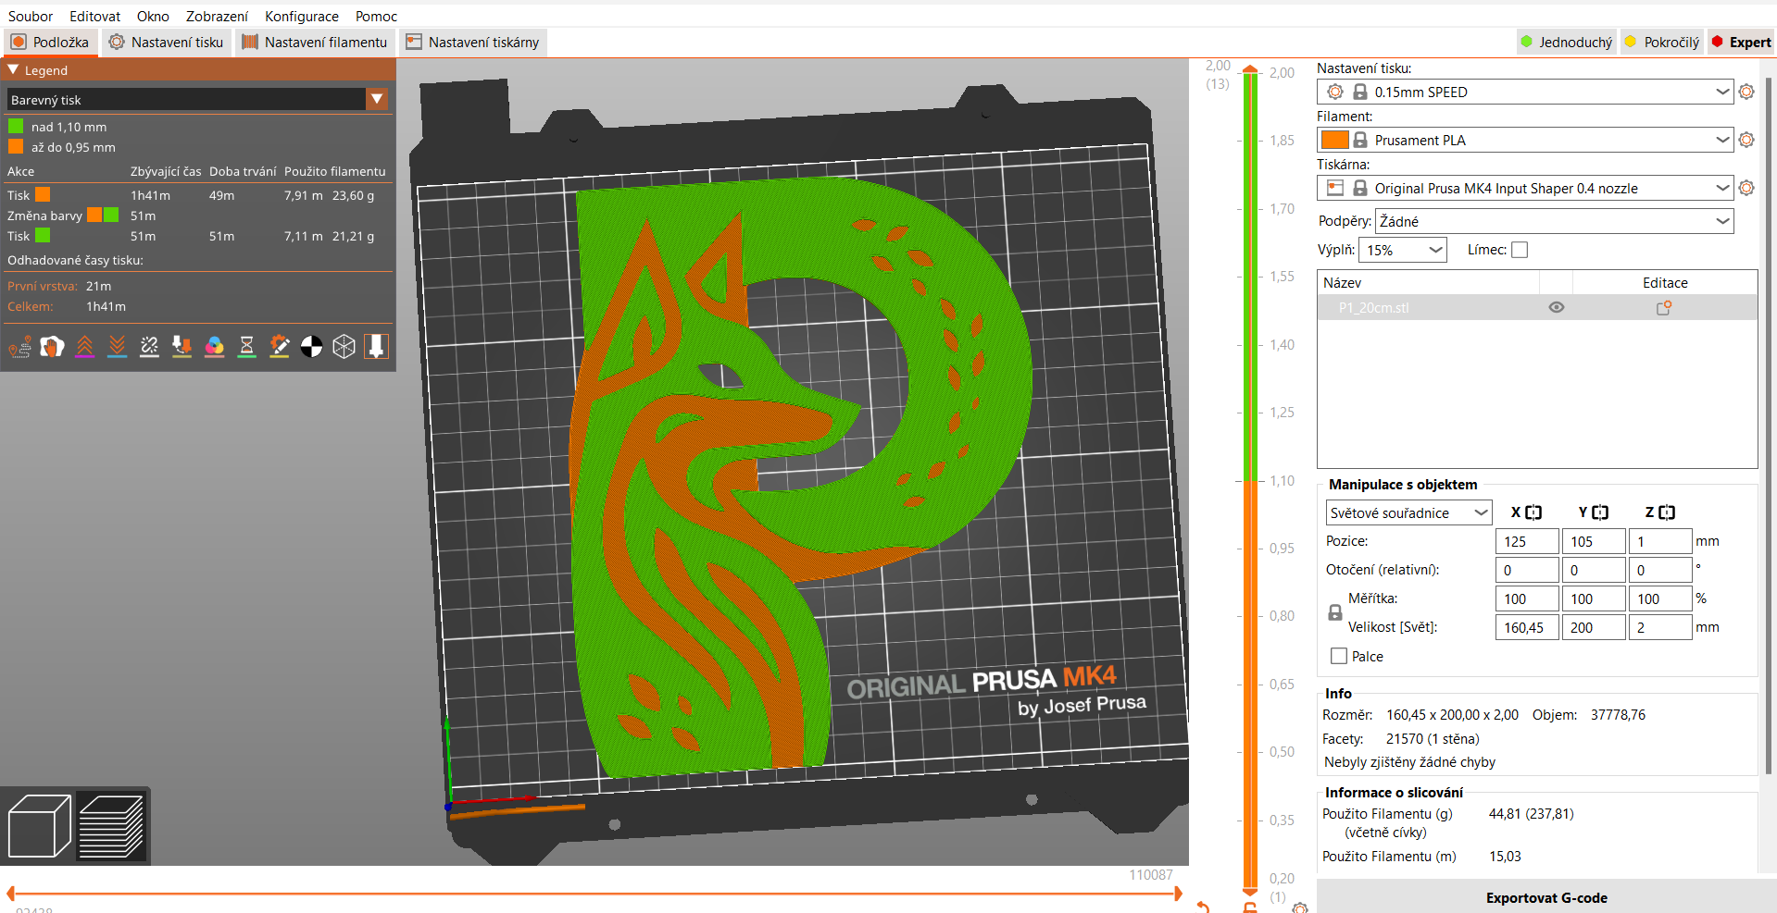The width and height of the screenshot is (1777, 913).
Task: Toggle visibility eye for P1_20cm.stl
Action: point(1556,308)
